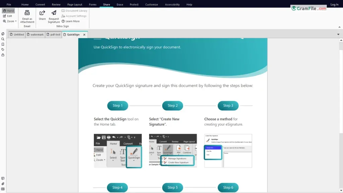
Task: Click the text 'Select the QuickSign tool on'
Action: [x=116, y=119]
